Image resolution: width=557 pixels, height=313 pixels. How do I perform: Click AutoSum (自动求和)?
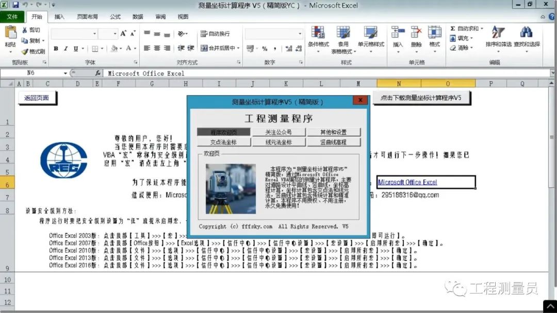click(x=464, y=28)
